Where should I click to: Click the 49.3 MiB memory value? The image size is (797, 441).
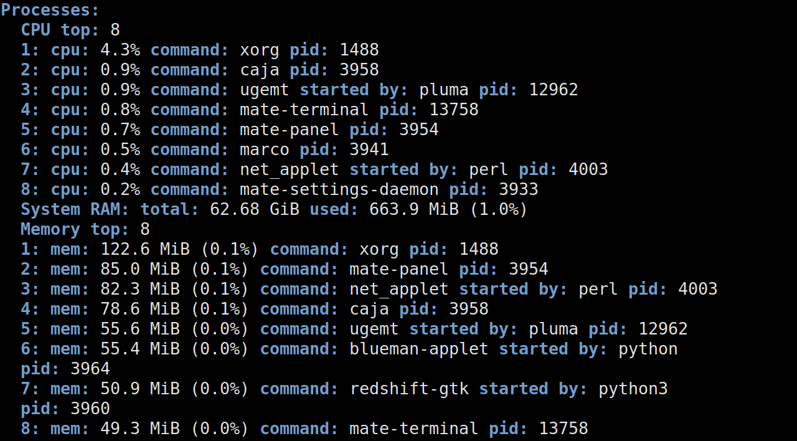tap(139, 429)
